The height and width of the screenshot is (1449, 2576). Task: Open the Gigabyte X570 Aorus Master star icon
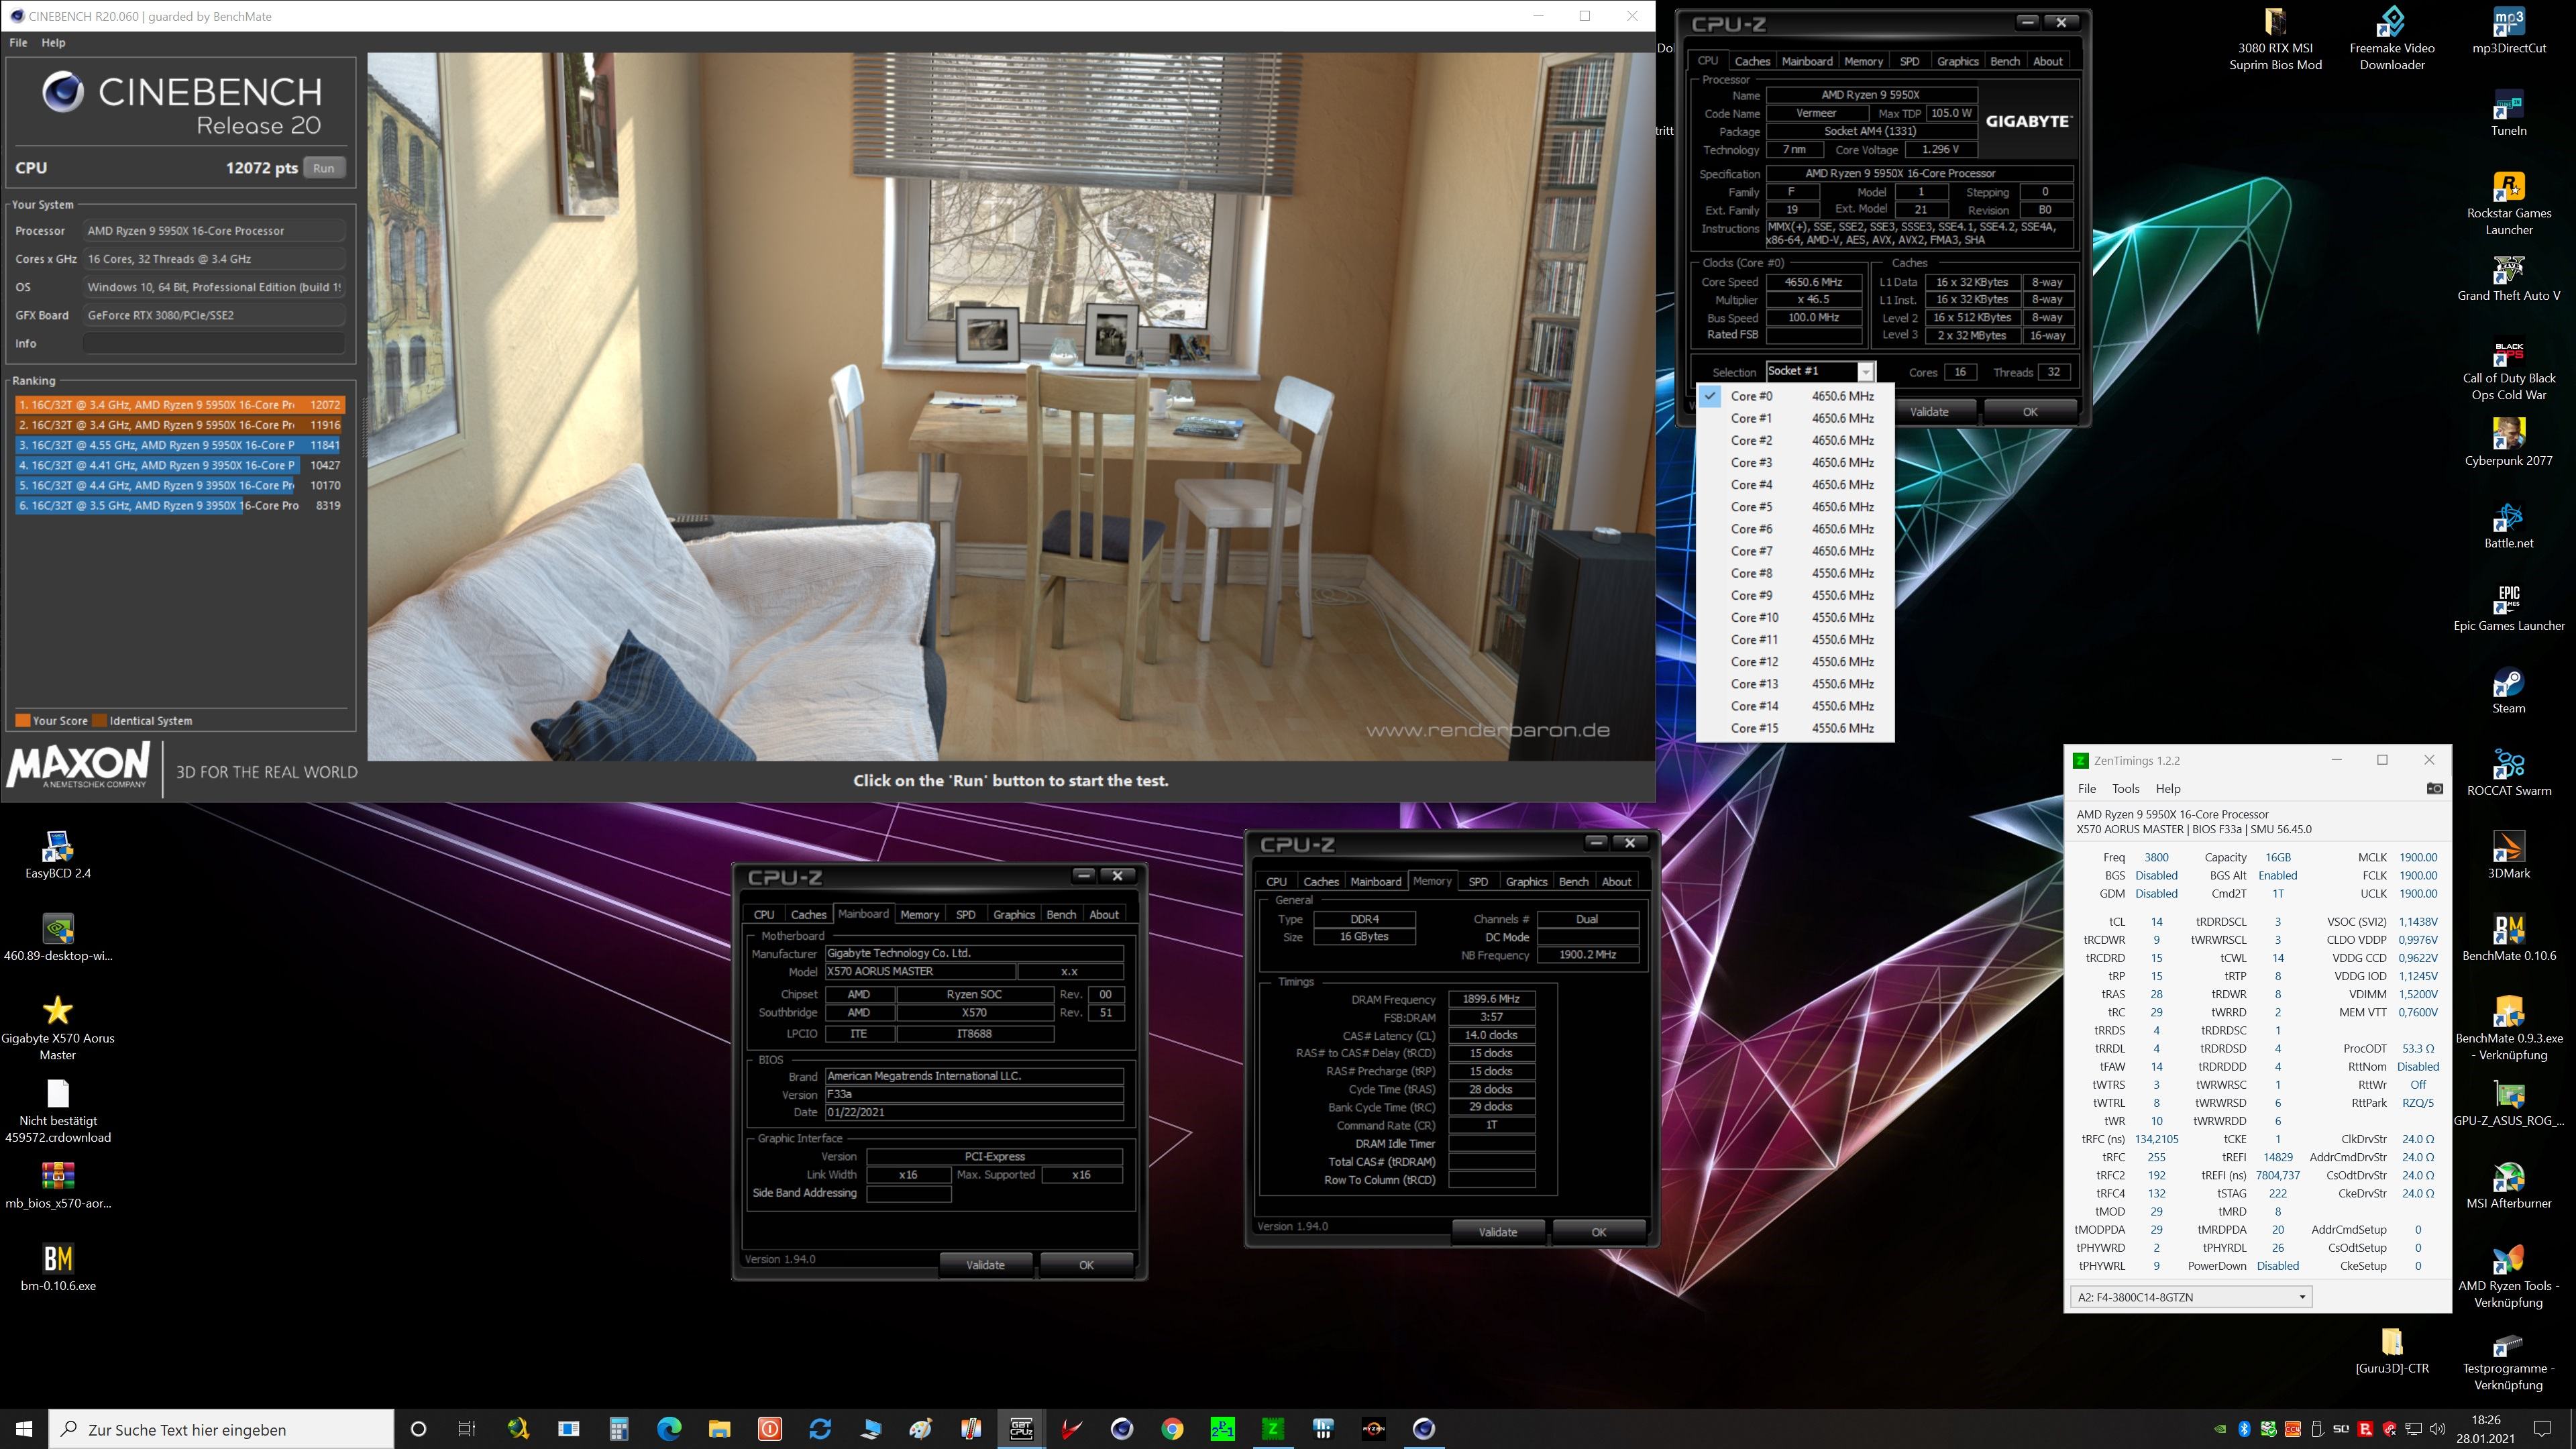point(58,1027)
